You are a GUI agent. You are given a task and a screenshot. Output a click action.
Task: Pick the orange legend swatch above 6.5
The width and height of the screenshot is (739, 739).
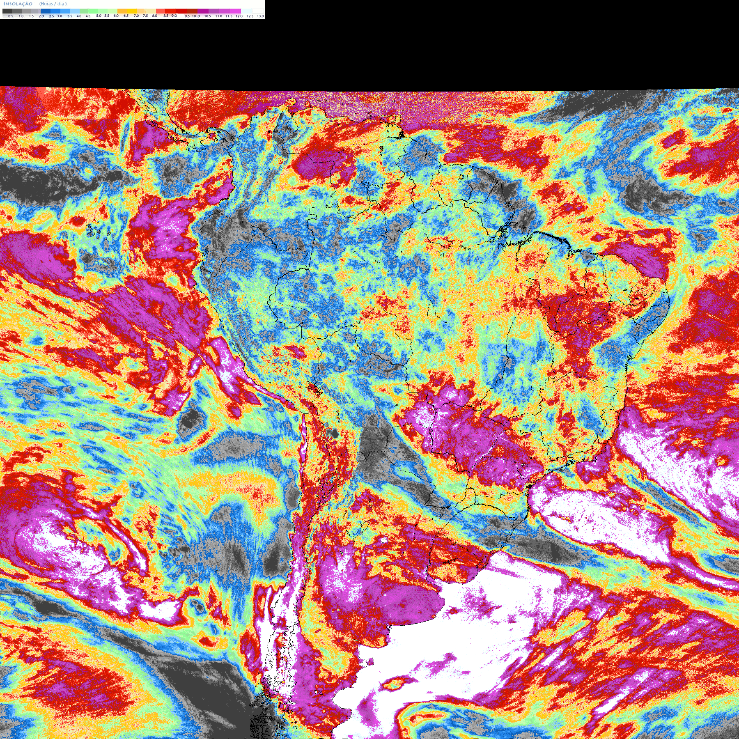click(122, 11)
